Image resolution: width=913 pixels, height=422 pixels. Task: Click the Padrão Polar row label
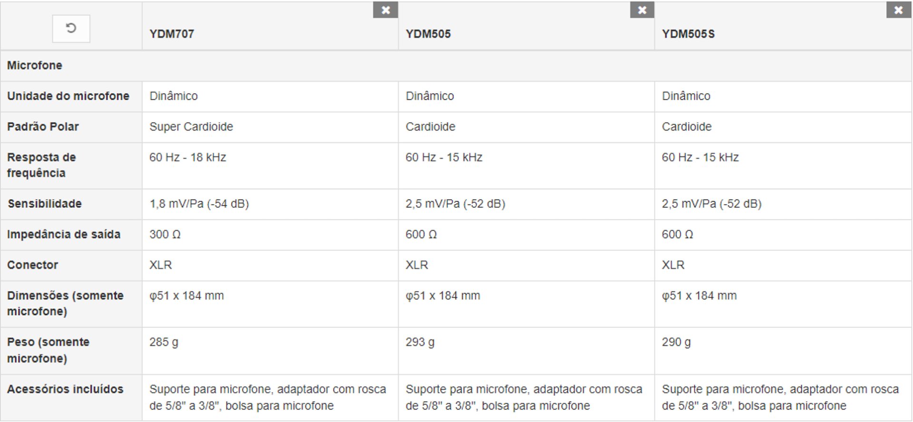[x=43, y=127]
